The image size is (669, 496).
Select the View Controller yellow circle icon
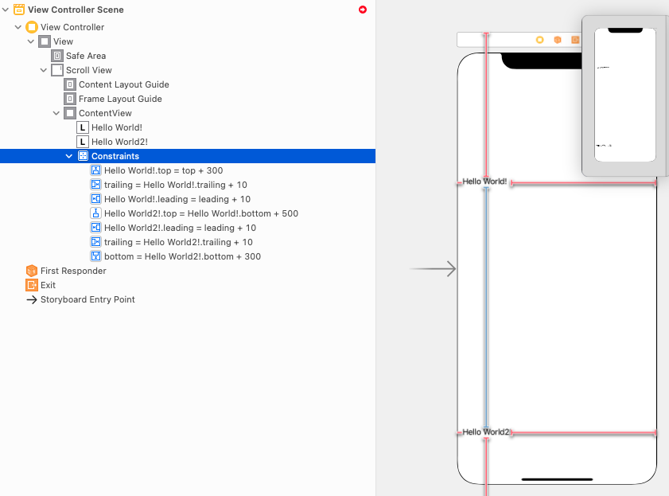click(x=32, y=27)
